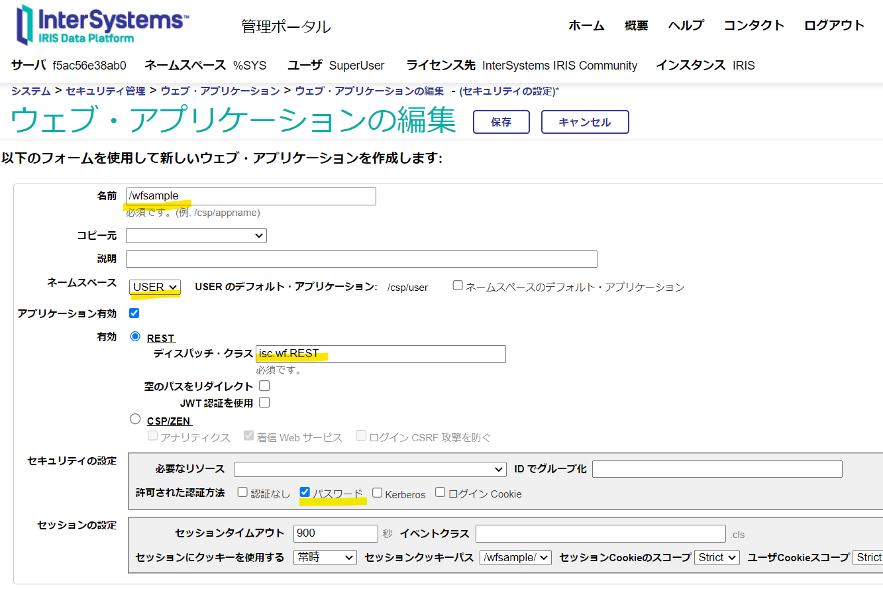883x589 pixels.
Task: Open the セッションクッキーパス dropdown
Action: pyautogui.click(x=515, y=557)
